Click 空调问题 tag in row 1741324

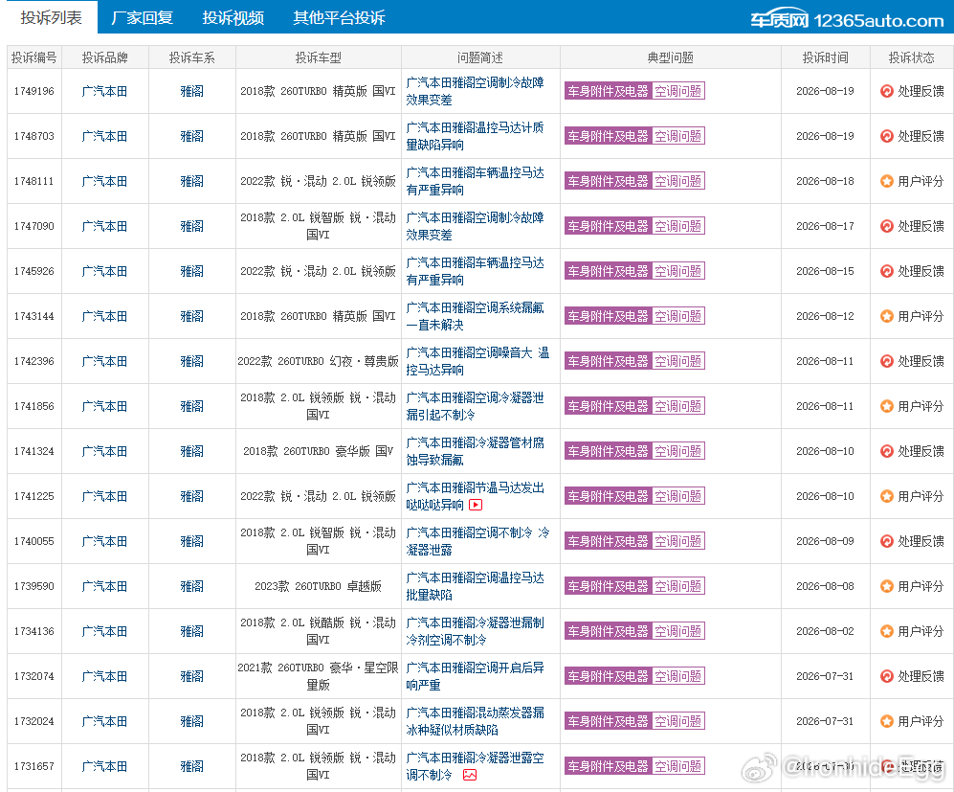(x=678, y=452)
